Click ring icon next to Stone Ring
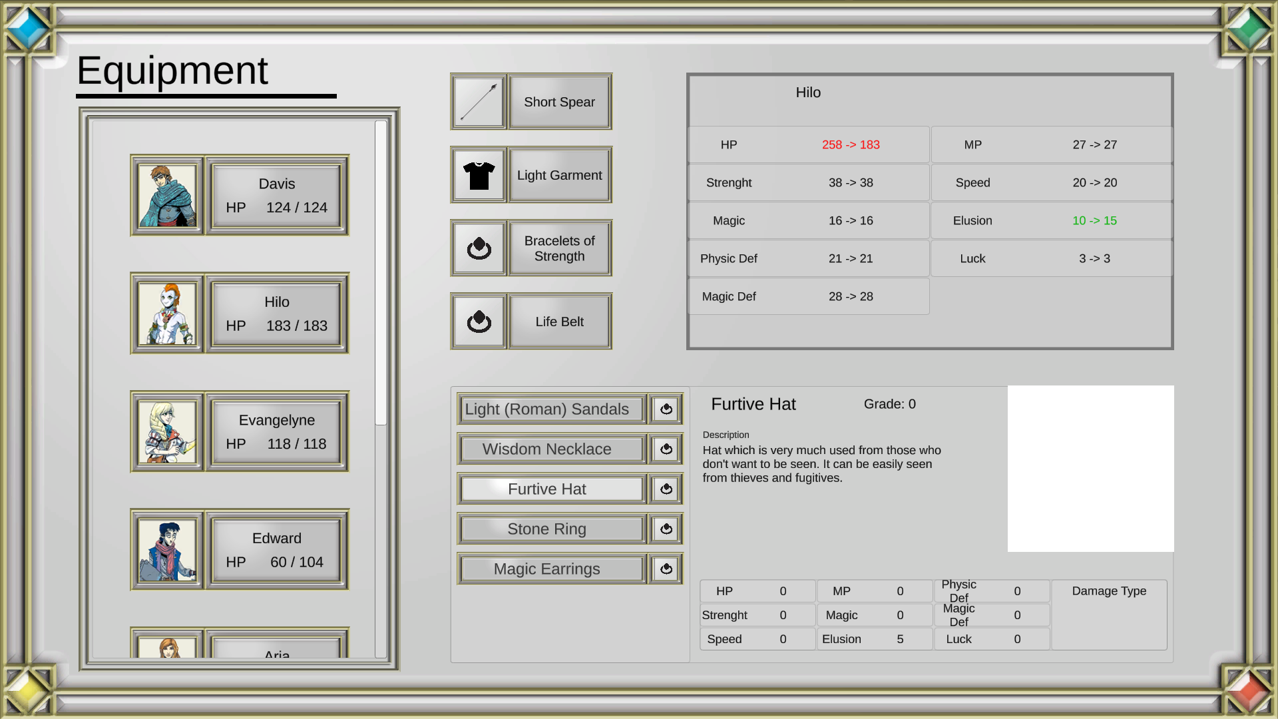Screen dimensions: 1278x719 (666, 529)
